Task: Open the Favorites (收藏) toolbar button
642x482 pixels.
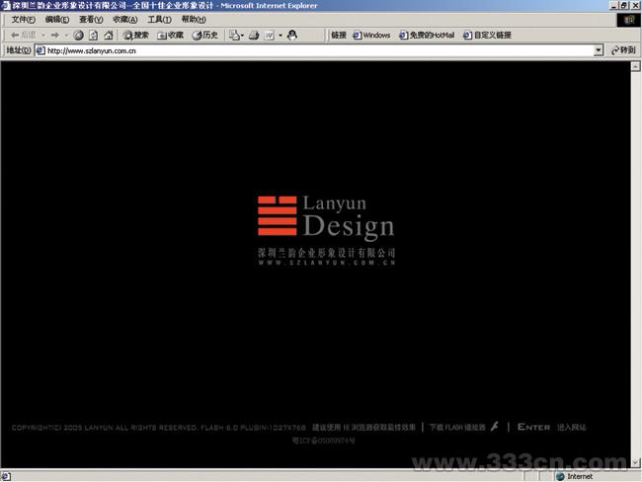Action: click(x=171, y=35)
